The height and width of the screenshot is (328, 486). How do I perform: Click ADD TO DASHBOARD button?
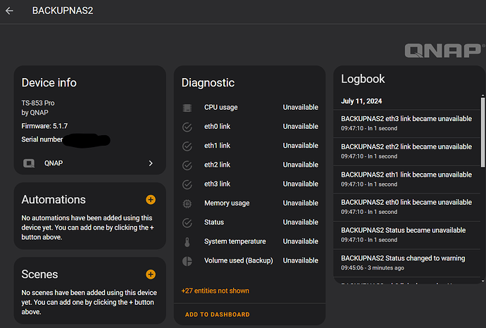[x=217, y=315]
